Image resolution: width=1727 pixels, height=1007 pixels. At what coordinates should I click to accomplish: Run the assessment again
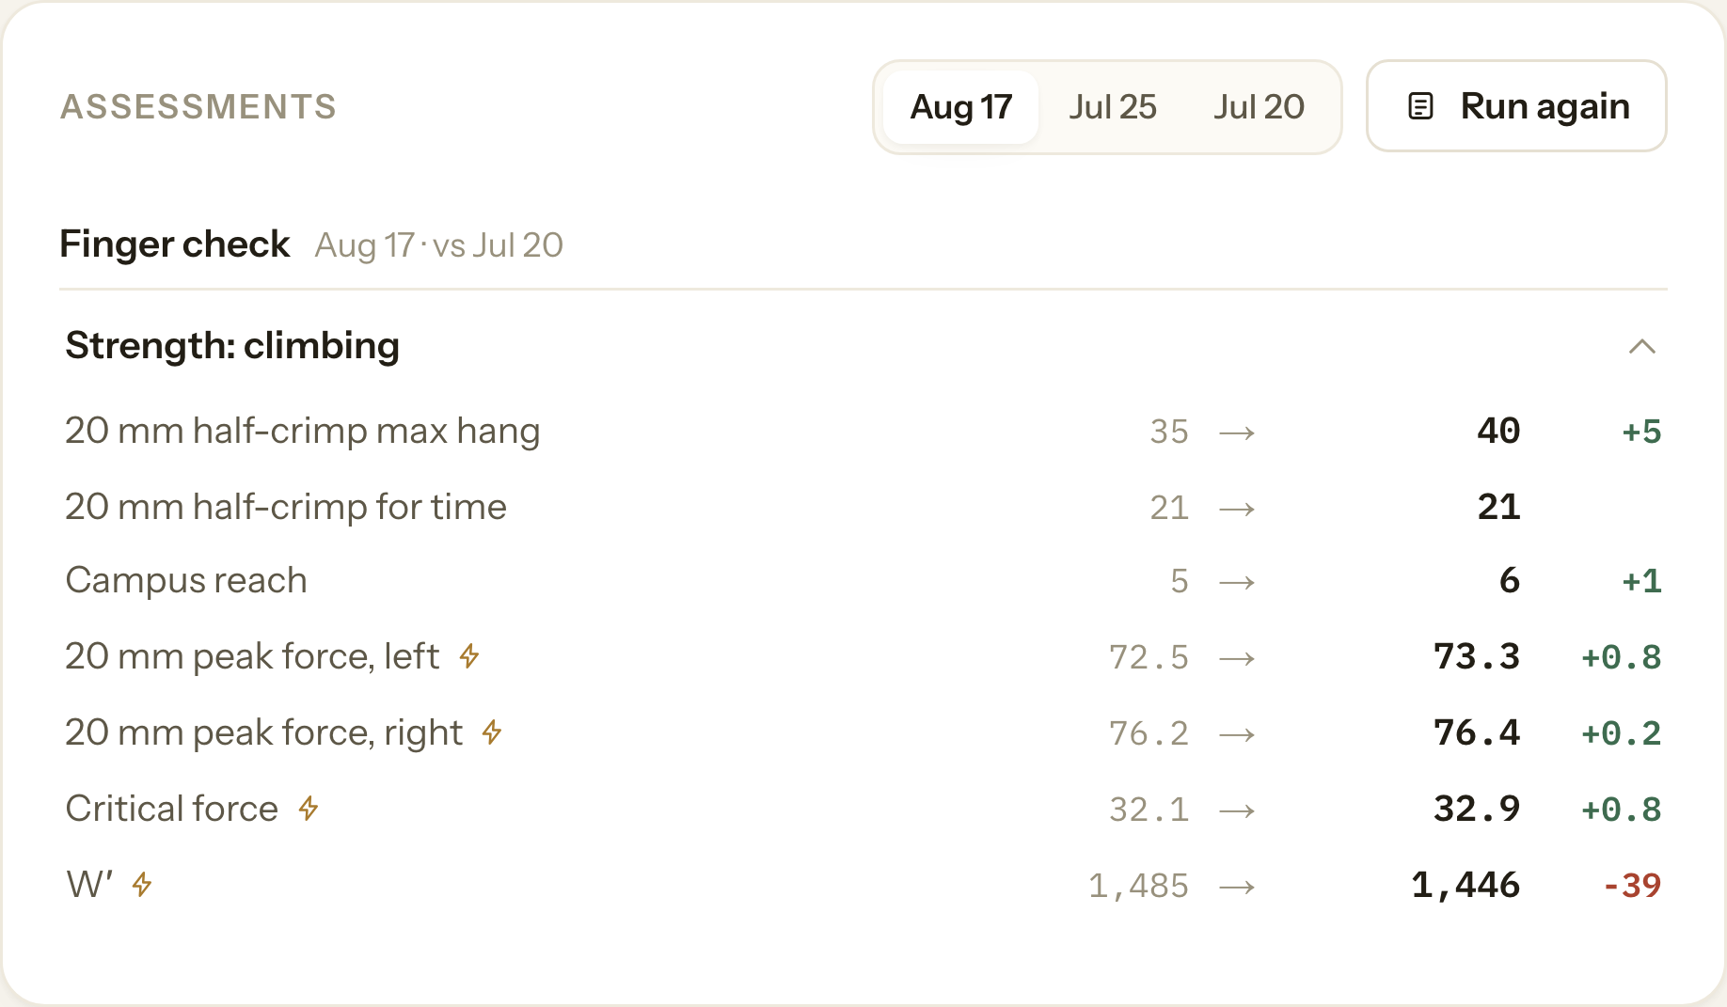[1516, 106]
